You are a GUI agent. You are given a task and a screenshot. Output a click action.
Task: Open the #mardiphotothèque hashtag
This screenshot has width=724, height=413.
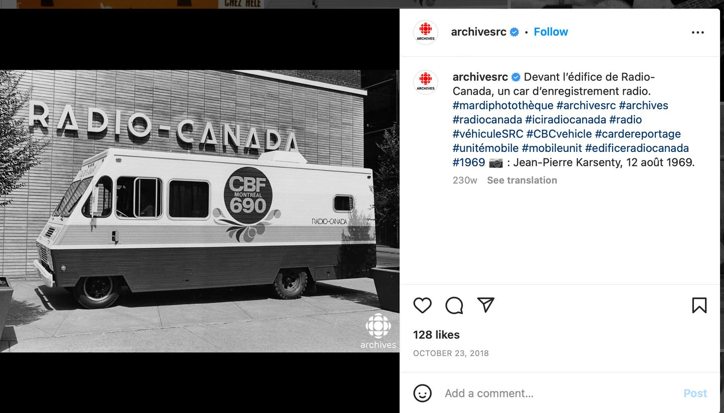[503, 106]
